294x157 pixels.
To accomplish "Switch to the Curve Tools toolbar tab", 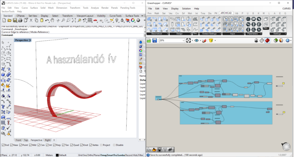I will pyautogui.click(x=115, y=16).
